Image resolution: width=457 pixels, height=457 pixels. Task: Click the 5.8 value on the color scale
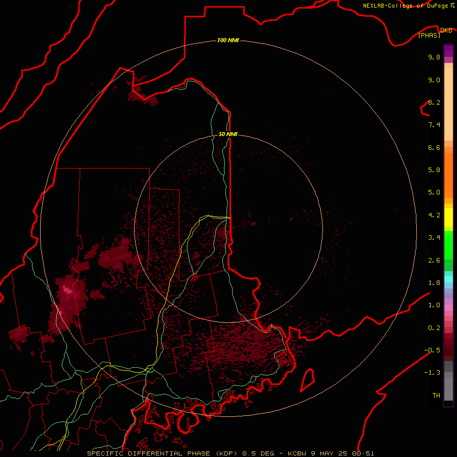(434, 170)
